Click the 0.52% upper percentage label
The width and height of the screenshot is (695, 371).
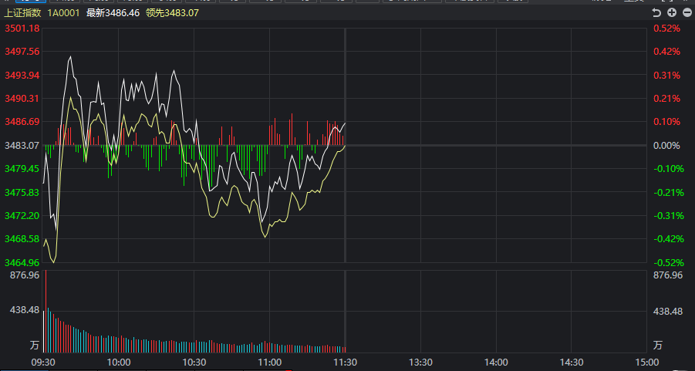click(x=666, y=29)
